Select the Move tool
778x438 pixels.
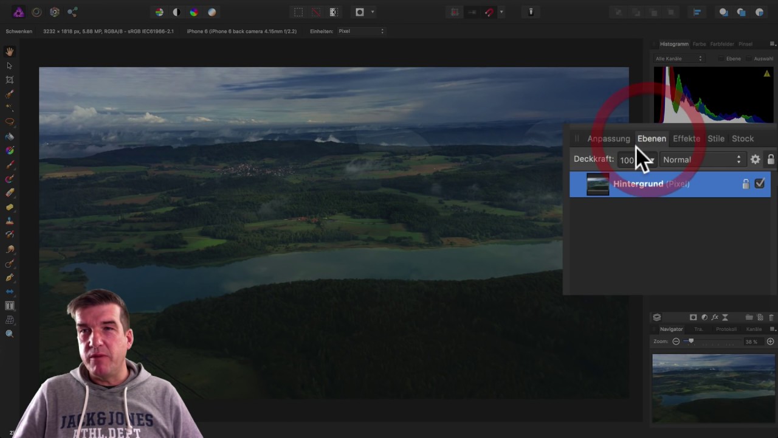click(10, 66)
